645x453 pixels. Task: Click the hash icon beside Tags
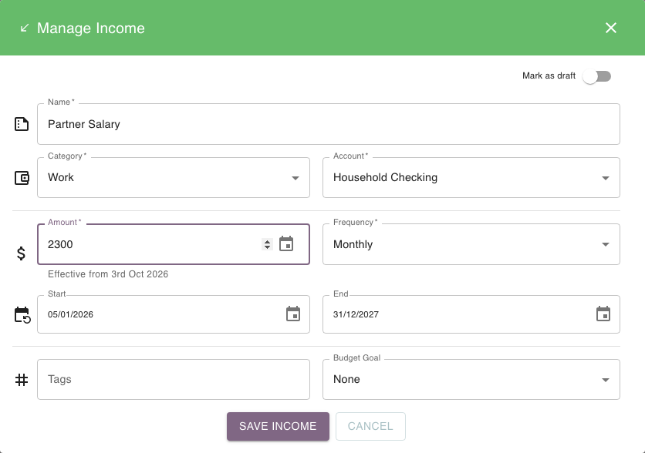coord(22,380)
